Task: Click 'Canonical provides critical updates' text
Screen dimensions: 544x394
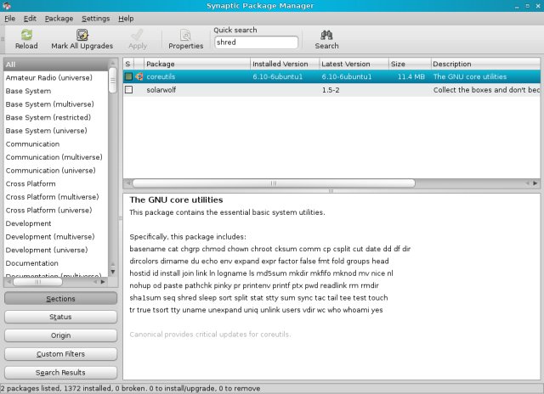Action: (210, 335)
